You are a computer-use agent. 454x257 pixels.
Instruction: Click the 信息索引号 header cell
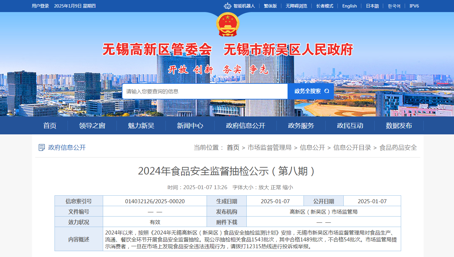[x=79, y=201]
